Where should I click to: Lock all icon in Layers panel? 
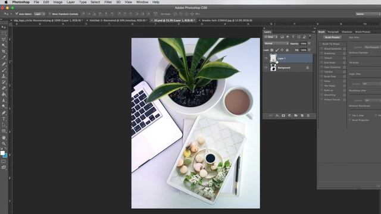click(287, 50)
